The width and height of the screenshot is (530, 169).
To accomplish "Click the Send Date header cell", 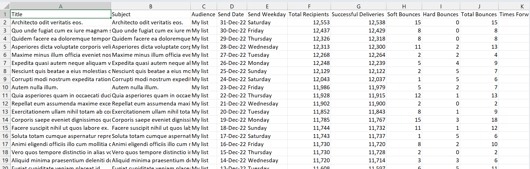I will pos(231,14).
